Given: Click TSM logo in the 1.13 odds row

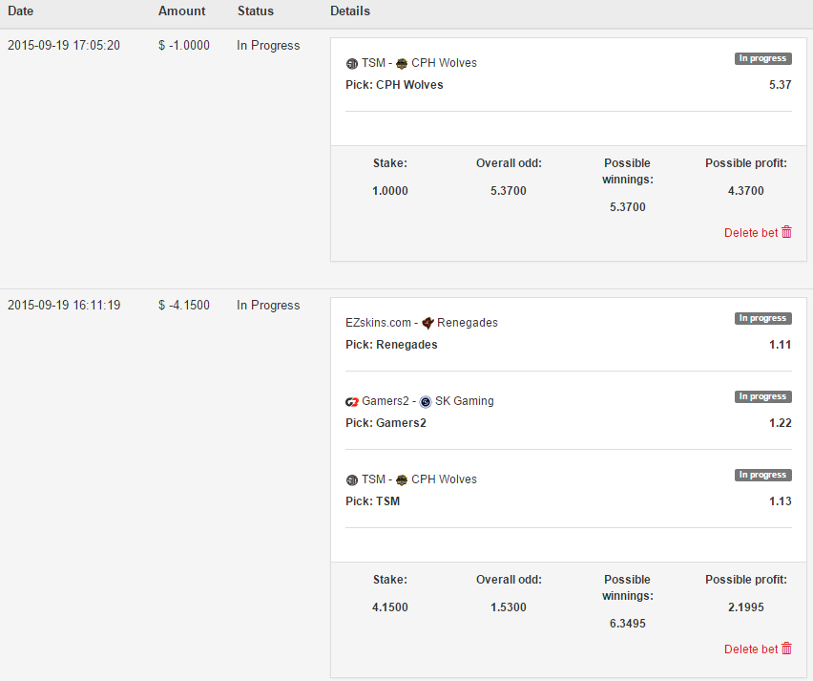Looking at the screenshot, I should pos(352,480).
